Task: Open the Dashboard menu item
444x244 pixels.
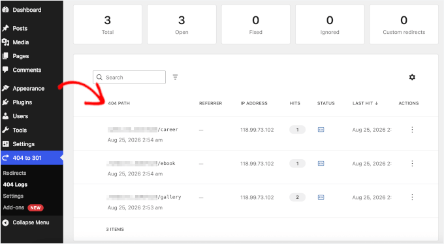Action: (27, 10)
